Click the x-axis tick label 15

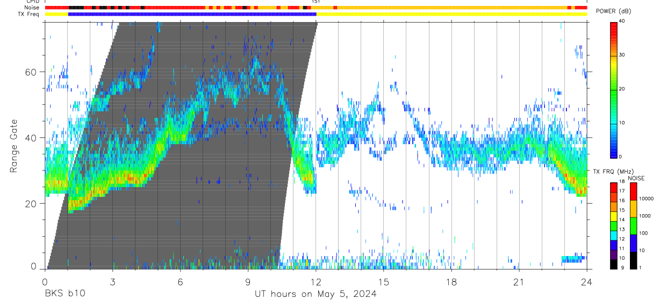(x=384, y=282)
